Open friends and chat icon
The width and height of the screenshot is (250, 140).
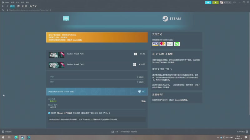247,132
